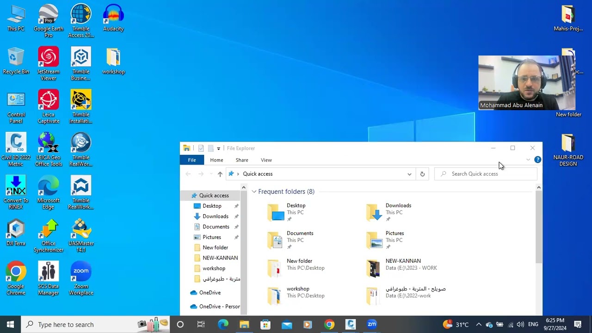Click the Search Quick access box

[x=486, y=174]
